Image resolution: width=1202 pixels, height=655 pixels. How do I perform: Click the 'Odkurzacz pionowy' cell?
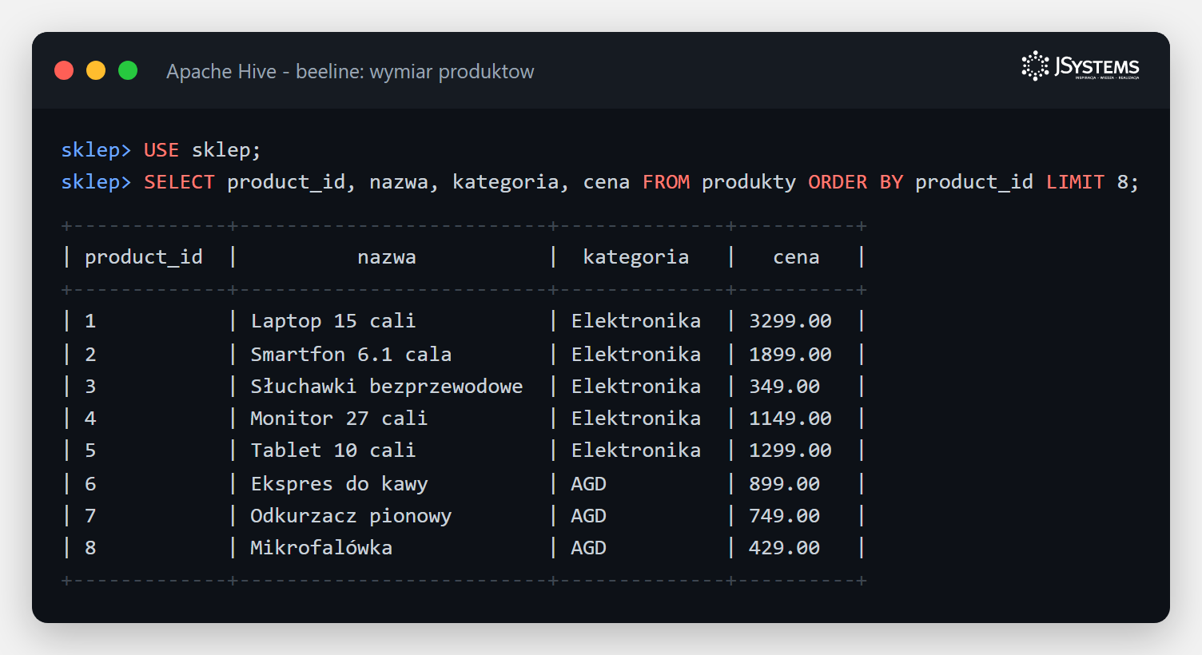351,516
